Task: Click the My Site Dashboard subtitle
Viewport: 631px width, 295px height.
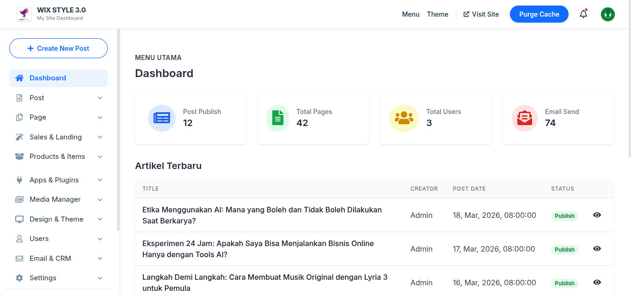Action: [x=60, y=18]
